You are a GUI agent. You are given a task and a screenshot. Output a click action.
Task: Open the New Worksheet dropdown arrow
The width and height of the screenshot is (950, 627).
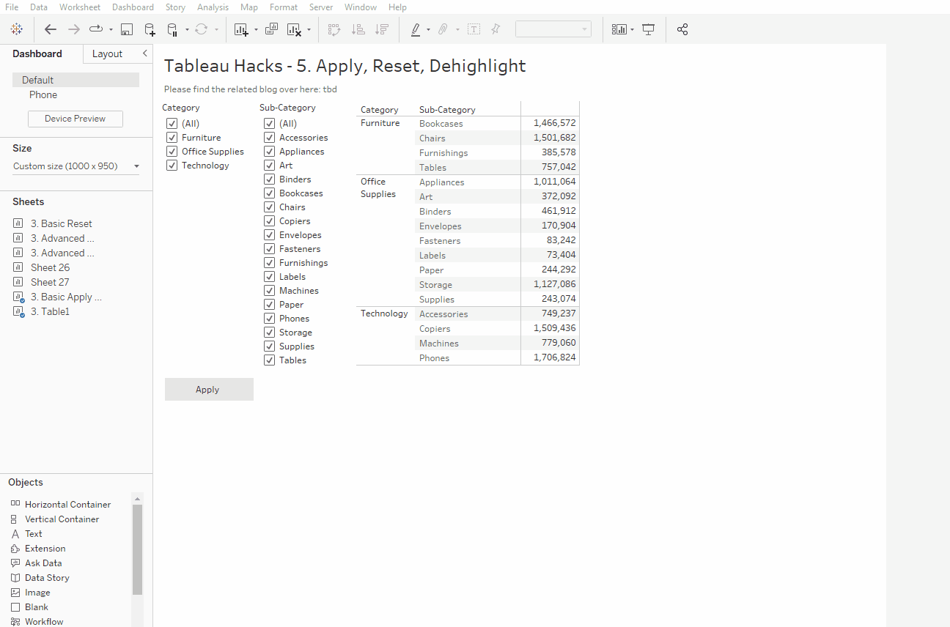pyautogui.click(x=256, y=30)
